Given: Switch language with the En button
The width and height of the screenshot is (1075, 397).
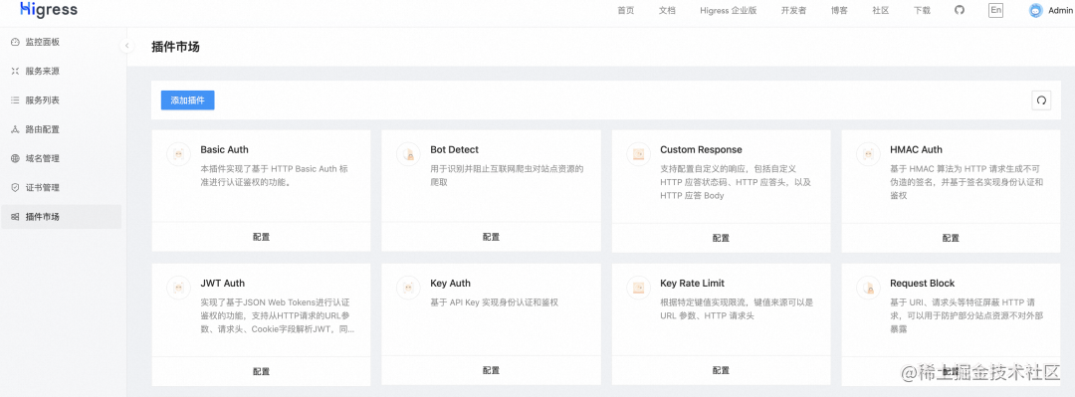Looking at the screenshot, I should coord(995,10).
